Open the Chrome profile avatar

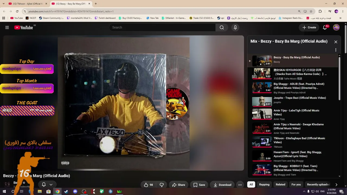pyautogui.click(x=336, y=11)
